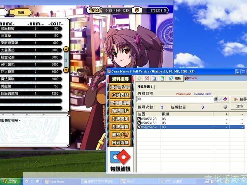
Task: Click the gold dollar icon in game
Action: click(137, 10)
